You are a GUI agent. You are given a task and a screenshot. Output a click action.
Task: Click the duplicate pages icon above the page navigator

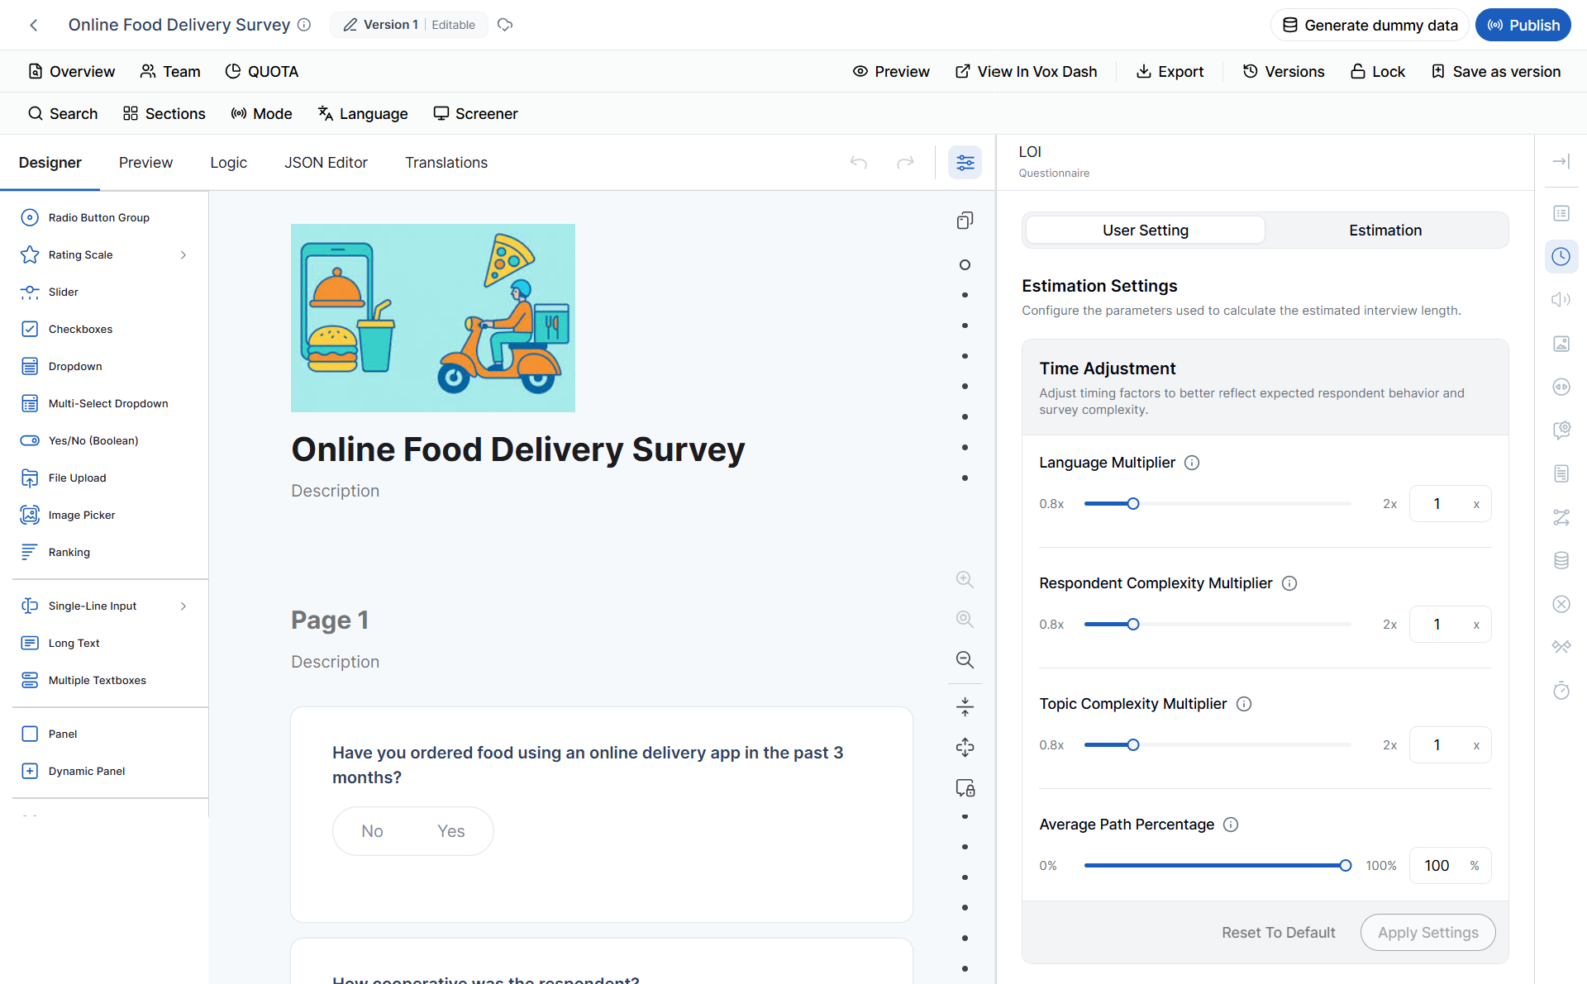pos(965,220)
